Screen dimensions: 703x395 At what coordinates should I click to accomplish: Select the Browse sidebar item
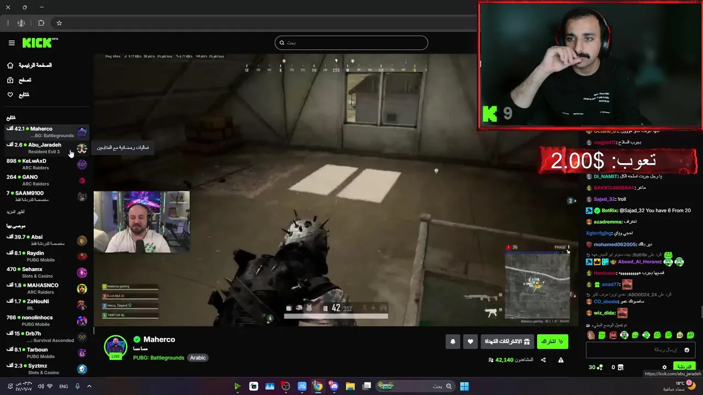coord(46,80)
